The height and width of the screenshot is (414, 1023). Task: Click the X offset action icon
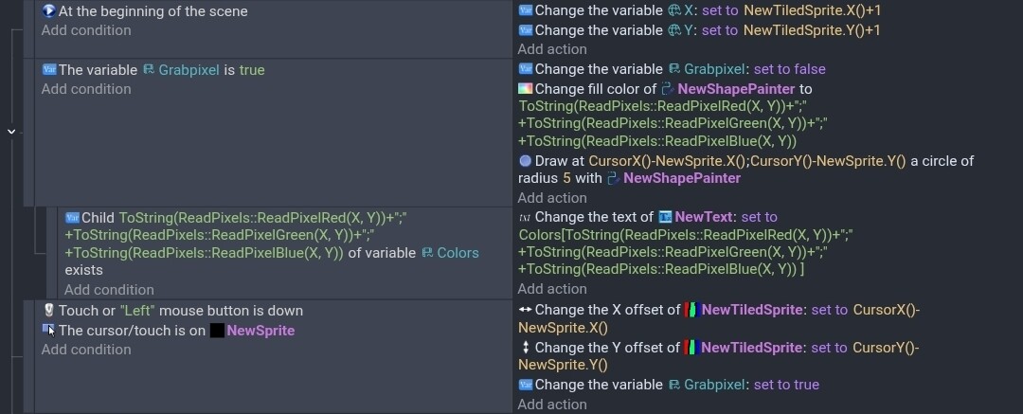pos(525,310)
